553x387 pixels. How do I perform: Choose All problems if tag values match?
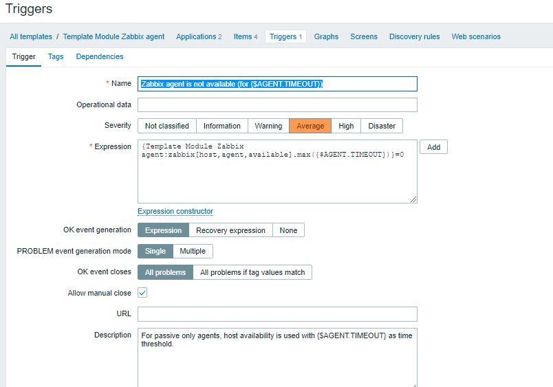coord(252,272)
